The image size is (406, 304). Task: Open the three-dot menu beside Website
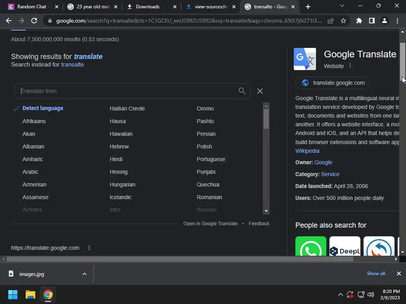click(x=350, y=66)
